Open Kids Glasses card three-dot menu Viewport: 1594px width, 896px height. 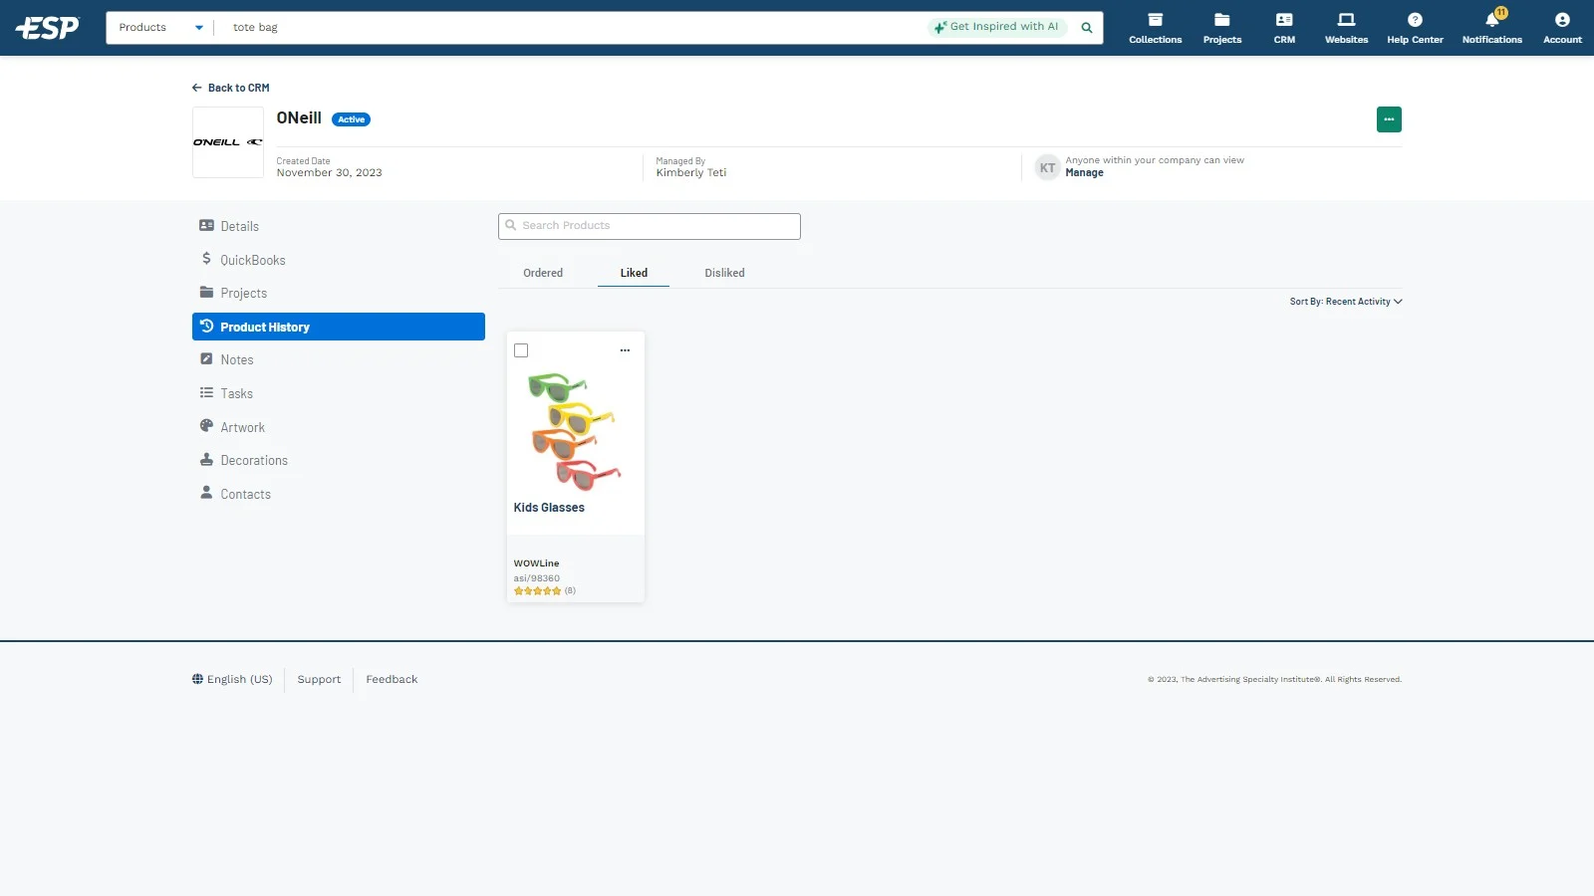pyautogui.click(x=625, y=350)
